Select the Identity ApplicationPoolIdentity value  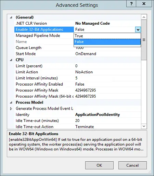98,115
